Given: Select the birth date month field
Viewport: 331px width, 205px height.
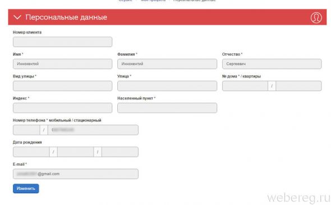Looking at the screenshot, I should [75, 152].
